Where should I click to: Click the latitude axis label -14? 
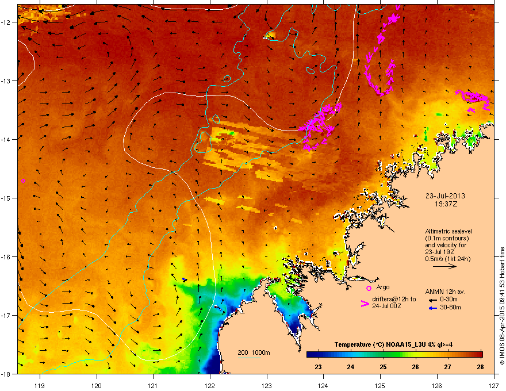(6, 139)
